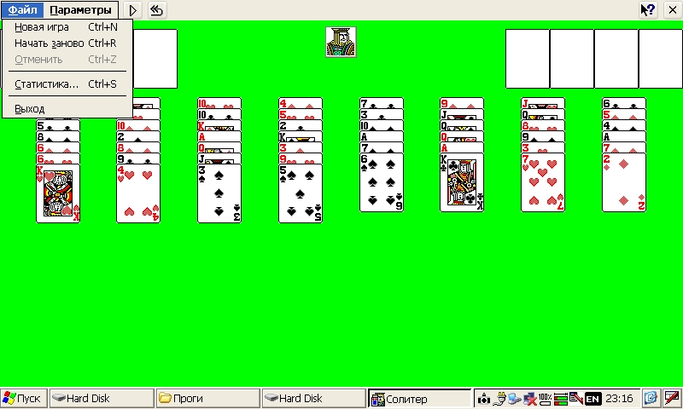Click the Солитер taskbar button
The width and height of the screenshot is (683, 409).
[420, 398]
